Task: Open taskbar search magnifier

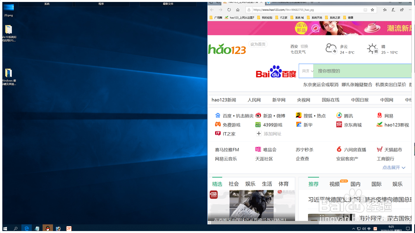Action: (16, 228)
